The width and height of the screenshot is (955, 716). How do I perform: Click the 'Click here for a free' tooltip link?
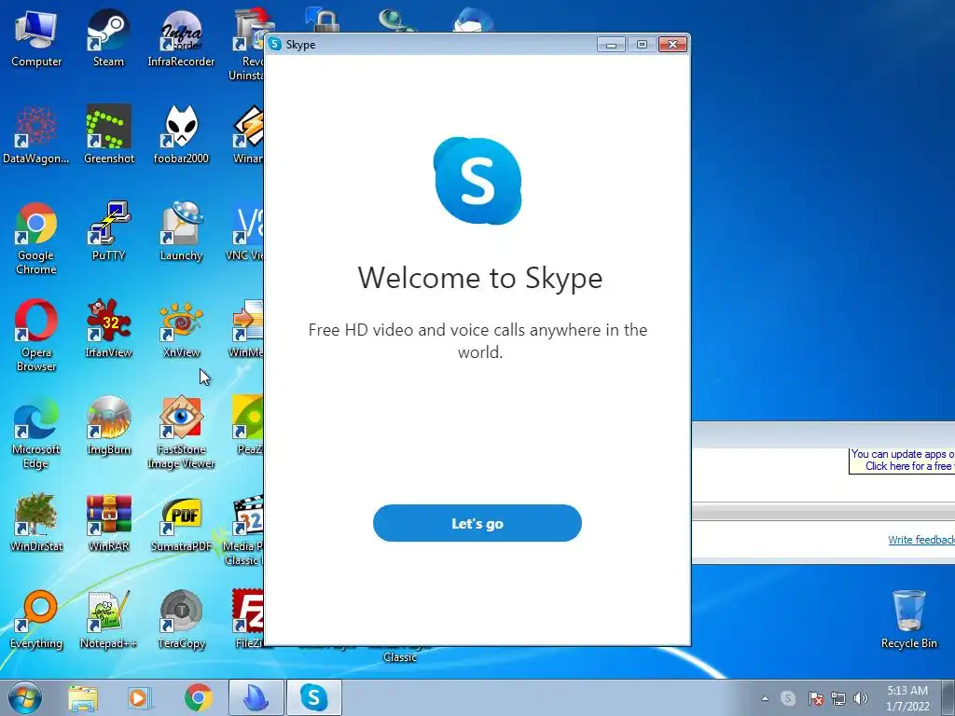pyautogui.click(x=910, y=466)
